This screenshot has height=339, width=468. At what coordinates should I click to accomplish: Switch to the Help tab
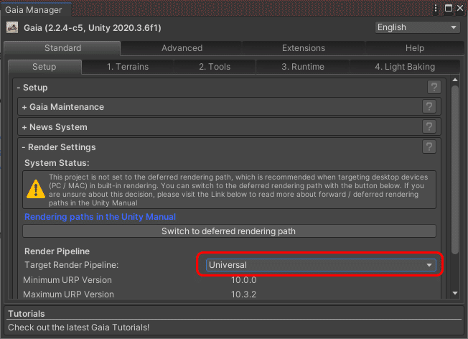(415, 48)
